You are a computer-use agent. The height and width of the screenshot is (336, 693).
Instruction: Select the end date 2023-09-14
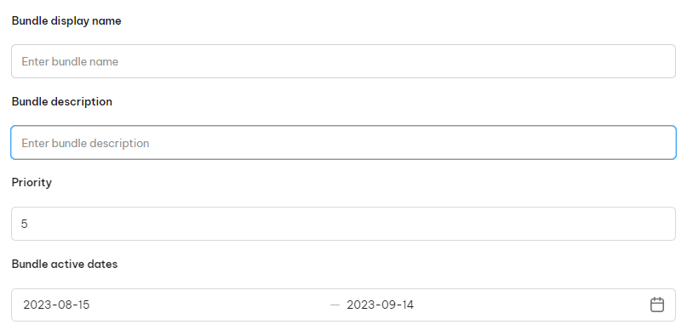tap(380, 305)
